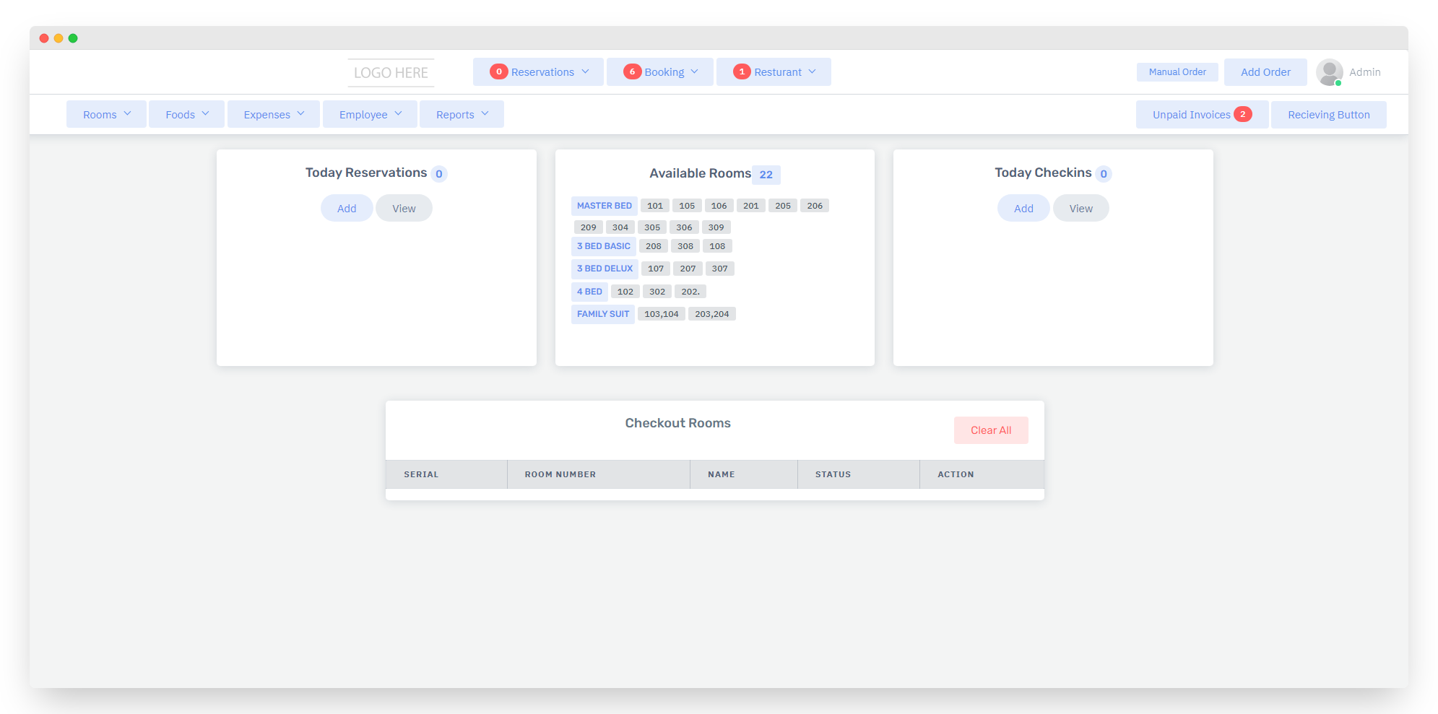1438x714 pixels.
Task: Open the Reports menu
Action: pyautogui.click(x=462, y=115)
